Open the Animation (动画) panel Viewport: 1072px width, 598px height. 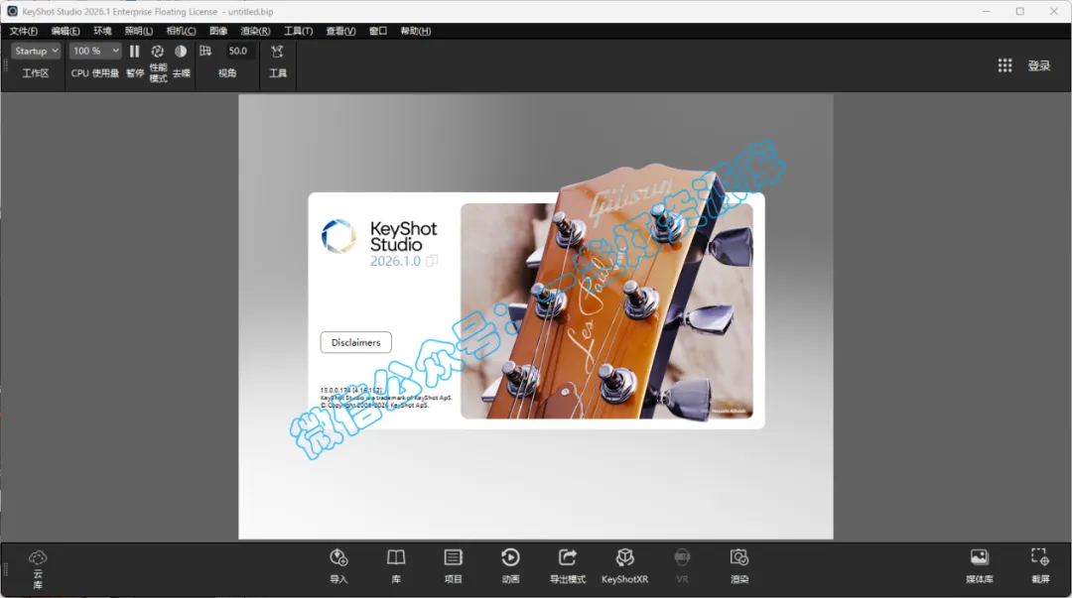tap(510, 566)
